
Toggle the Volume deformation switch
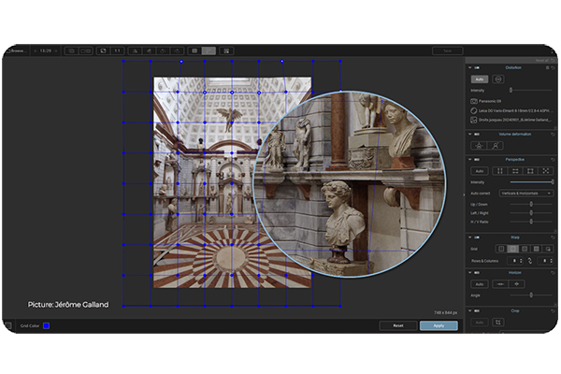(x=477, y=135)
